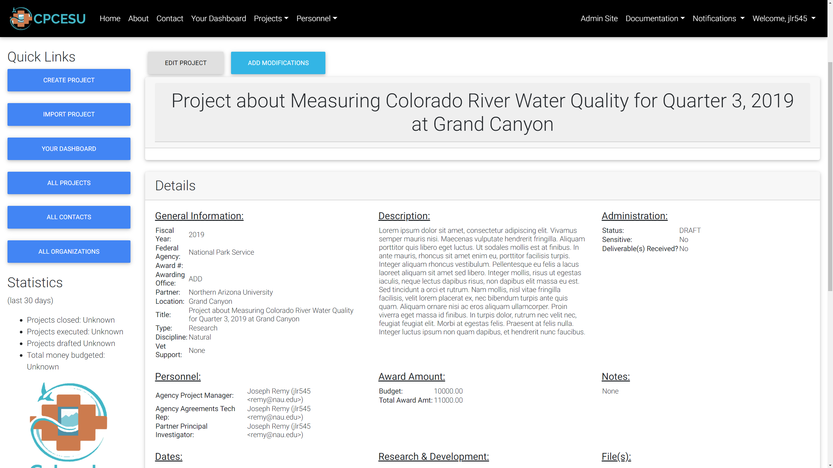The height and width of the screenshot is (468, 833).
Task: Click the Home menu item
Action: [x=110, y=18]
